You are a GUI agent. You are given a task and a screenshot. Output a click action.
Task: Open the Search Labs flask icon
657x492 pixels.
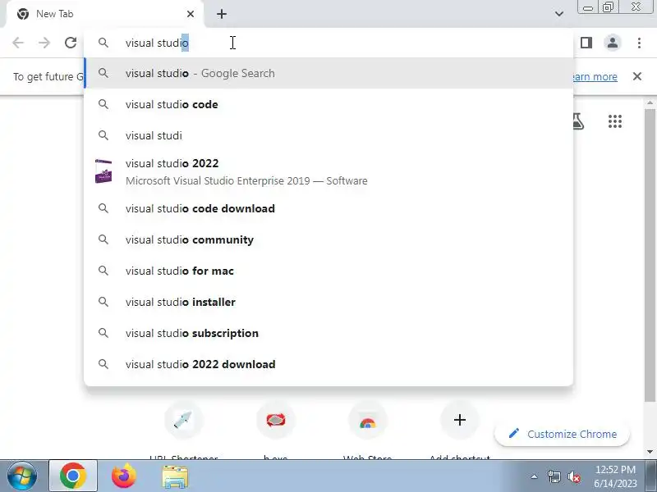point(578,121)
